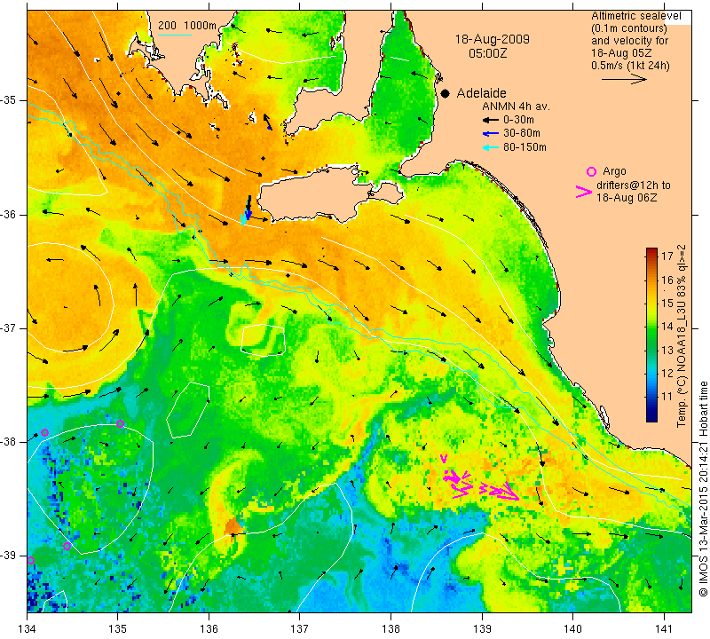Click the '0.5m/s (1kt 24h)' text

point(630,65)
